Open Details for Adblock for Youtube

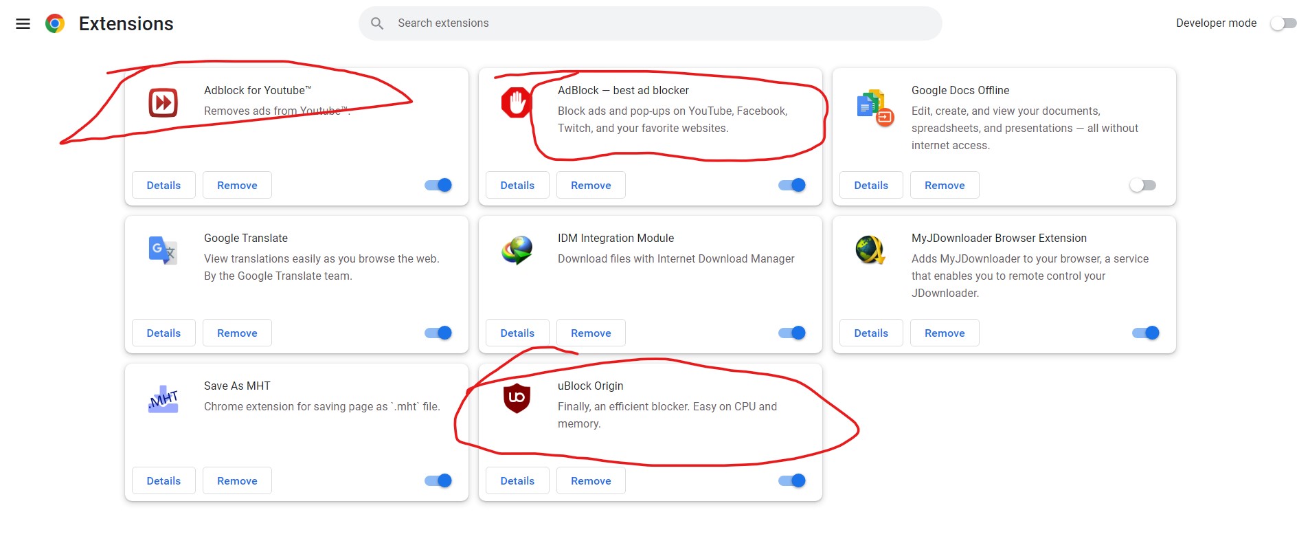tap(163, 185)
